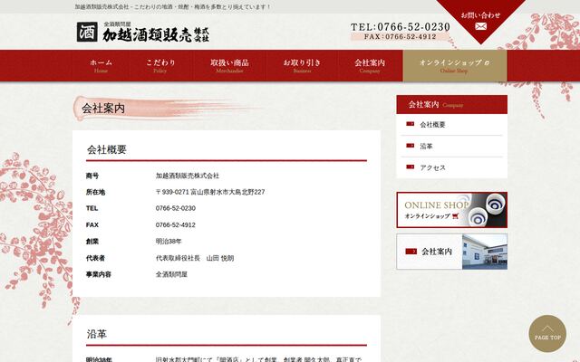Click the external-link icon on the オンラインショップ tab
Viewport: 580px width, 362px height.
point(487,62)
